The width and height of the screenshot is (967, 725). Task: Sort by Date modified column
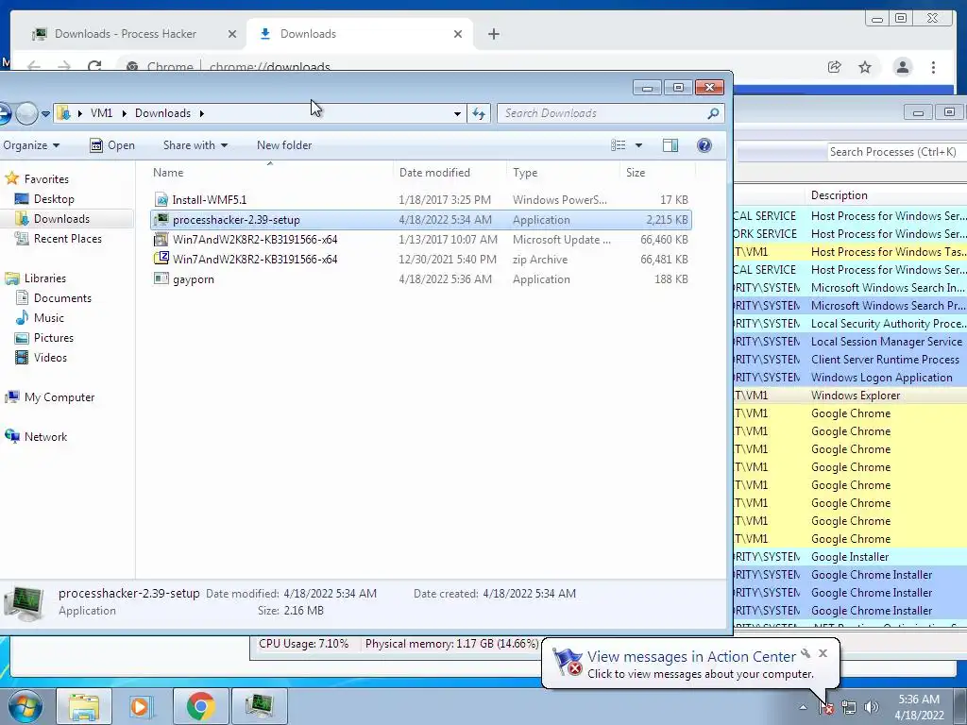[x=450, y=173]
